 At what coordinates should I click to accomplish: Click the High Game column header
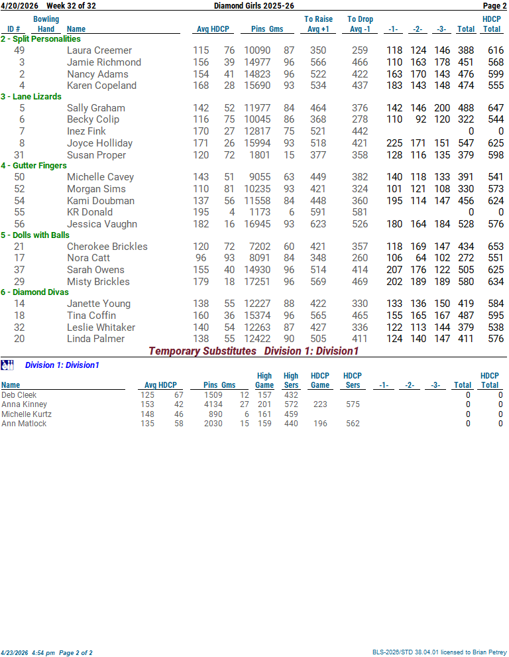264,381
